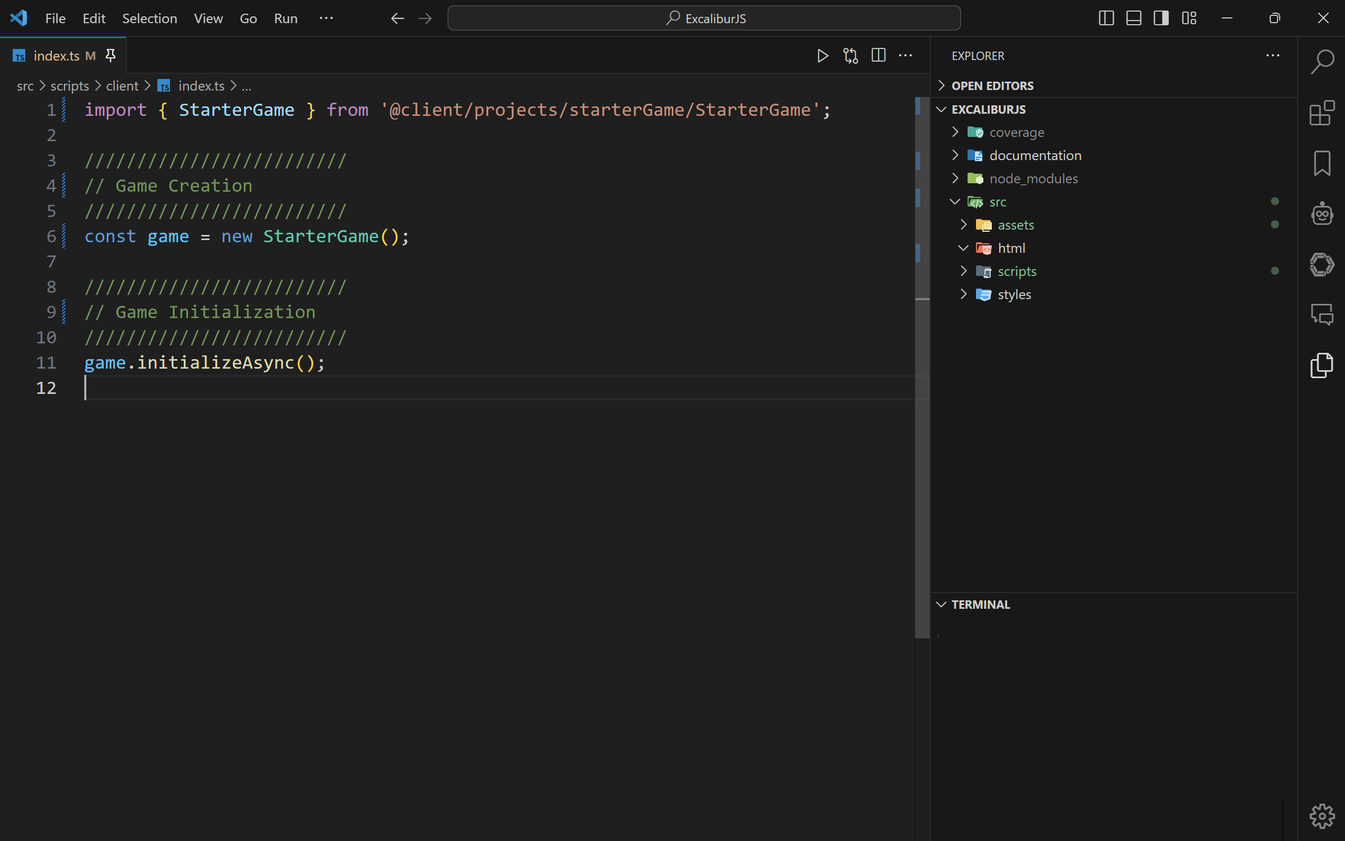
Task: Open the Extensions view icon
Action: (x=1322, y=113)
